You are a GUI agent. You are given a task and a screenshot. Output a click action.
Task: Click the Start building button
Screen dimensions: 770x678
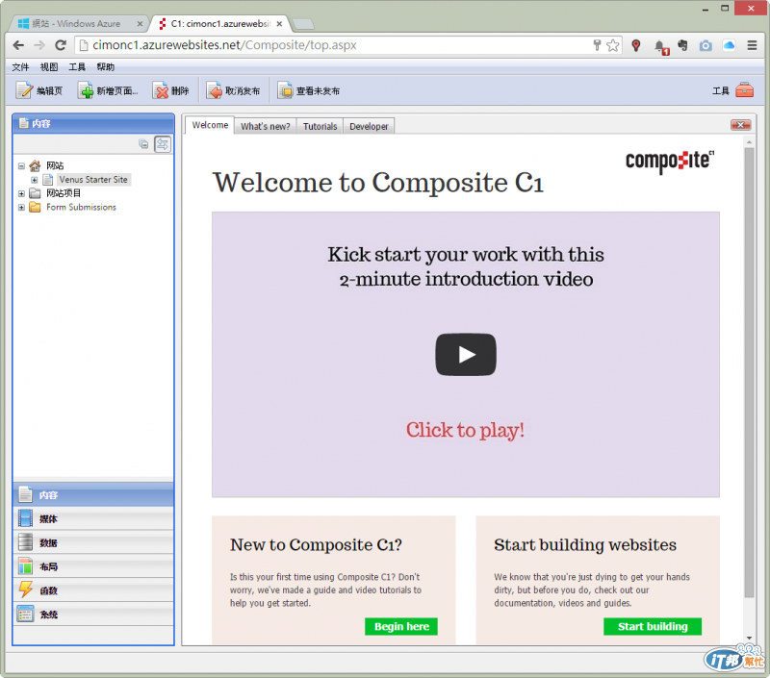pyautogui.click(x=653, y=626)
